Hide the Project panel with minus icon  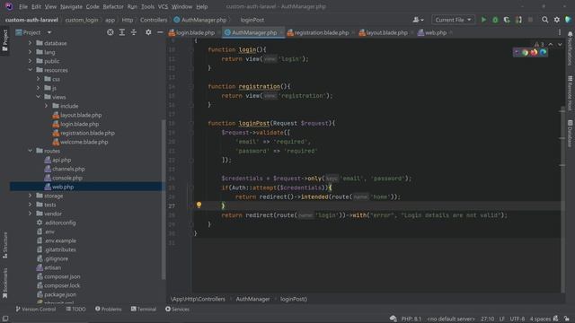click(160, 32)
